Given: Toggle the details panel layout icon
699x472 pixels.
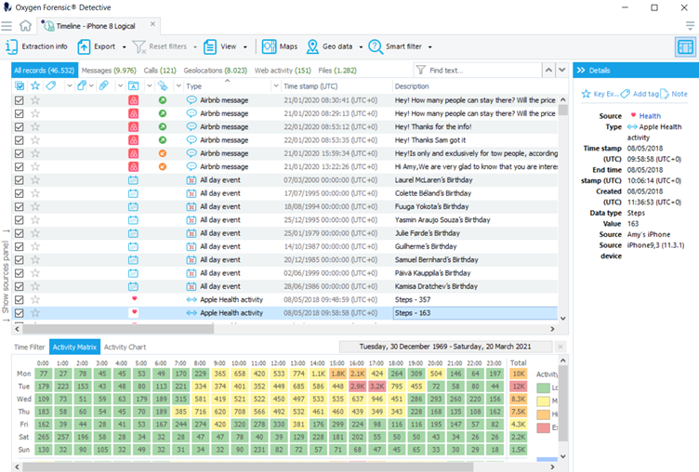Looking at the screenshot, I should (685, 46).
